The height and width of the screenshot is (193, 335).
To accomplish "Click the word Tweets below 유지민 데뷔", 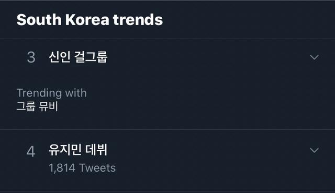I will (97, 168).
